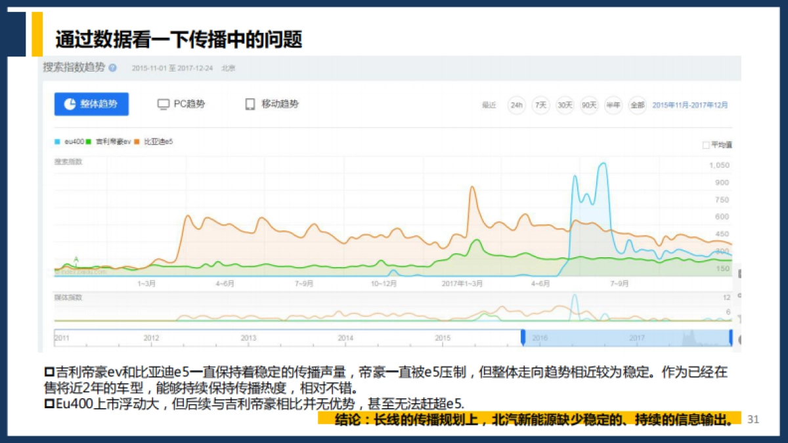Click the pie chart icon in 整体趋势 tab
This screenshot has height=443, width=788.
pyautogui.click(x=69, y=103)
